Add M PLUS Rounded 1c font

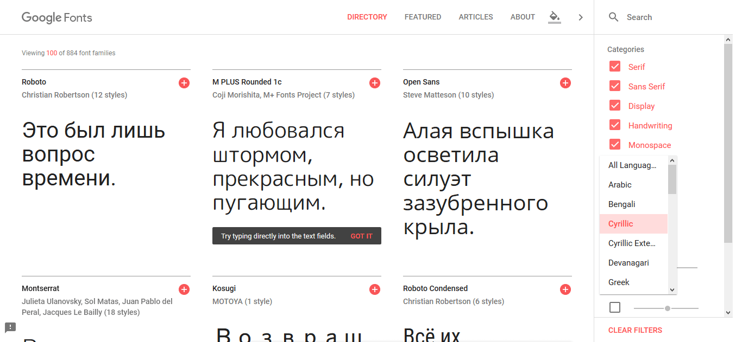(x=375, y=83)
